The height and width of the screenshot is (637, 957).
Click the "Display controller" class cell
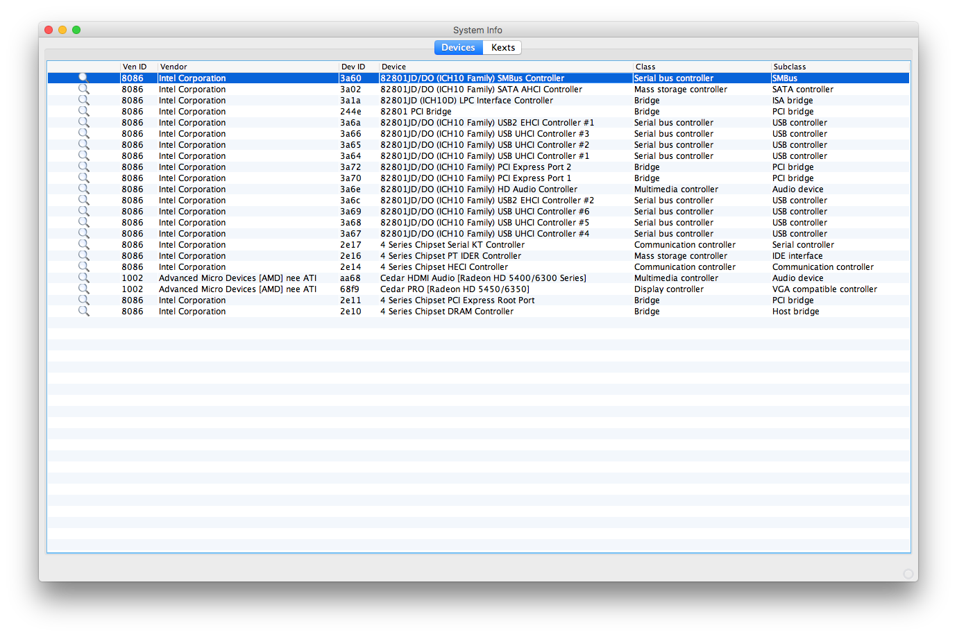point(669,289)
